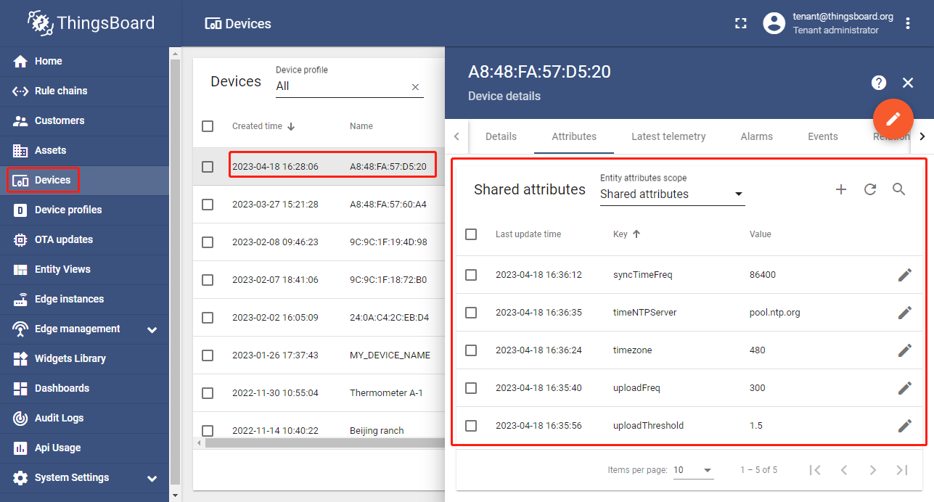Edit the uploadFreq attribute
Viewport: 934px width, 502px height.
tap(904, 388)
